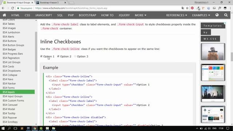Click the sidebar scrollbar thumb
This screenshot has height=131, width=233.
[x=36, y=52]
